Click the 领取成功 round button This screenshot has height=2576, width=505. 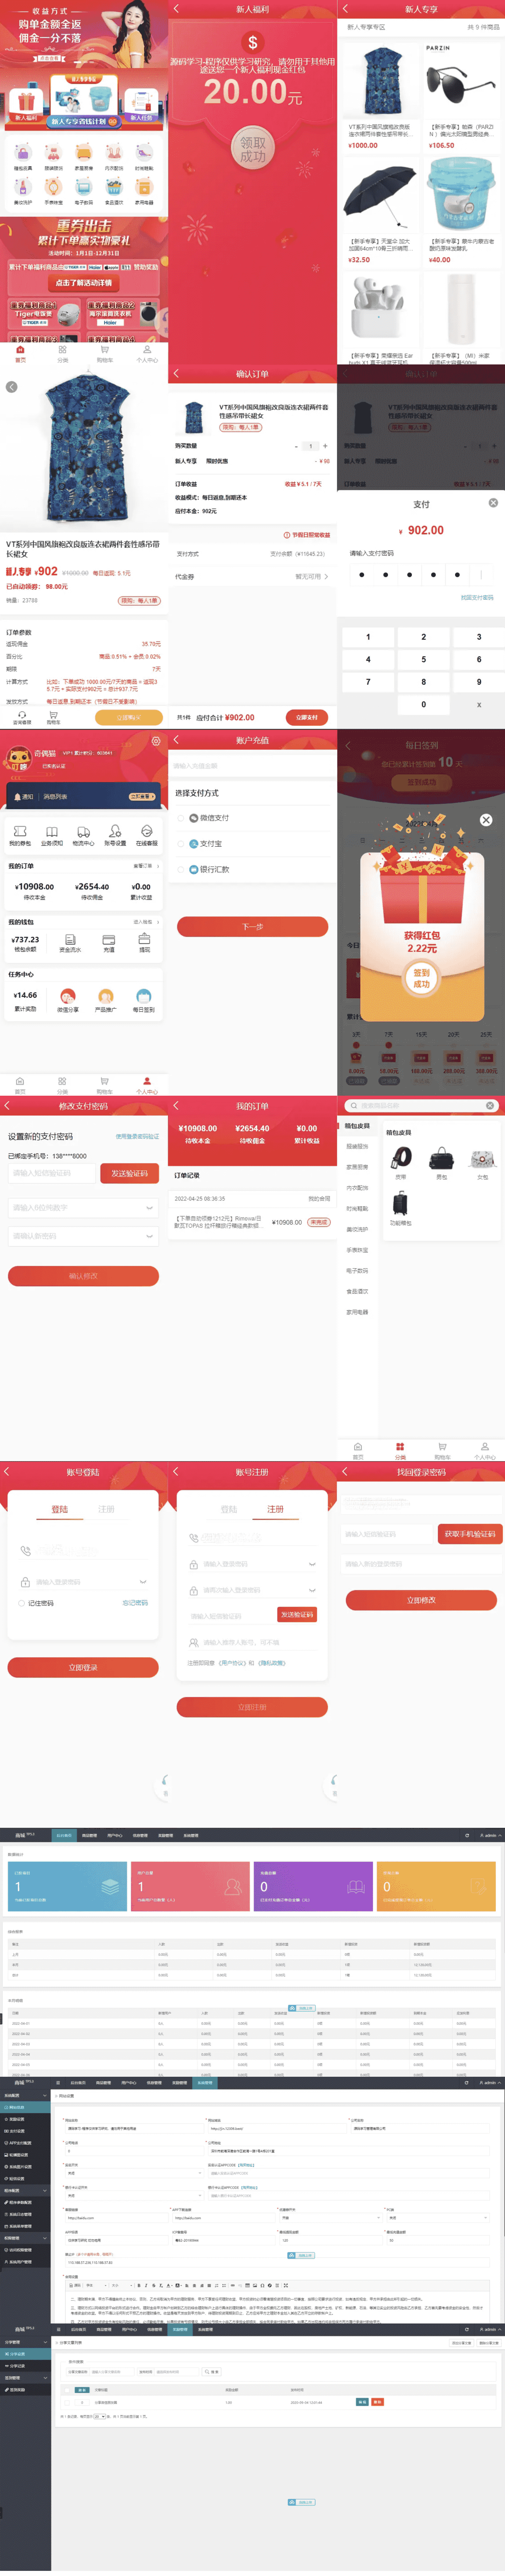(x=253, y=149)
